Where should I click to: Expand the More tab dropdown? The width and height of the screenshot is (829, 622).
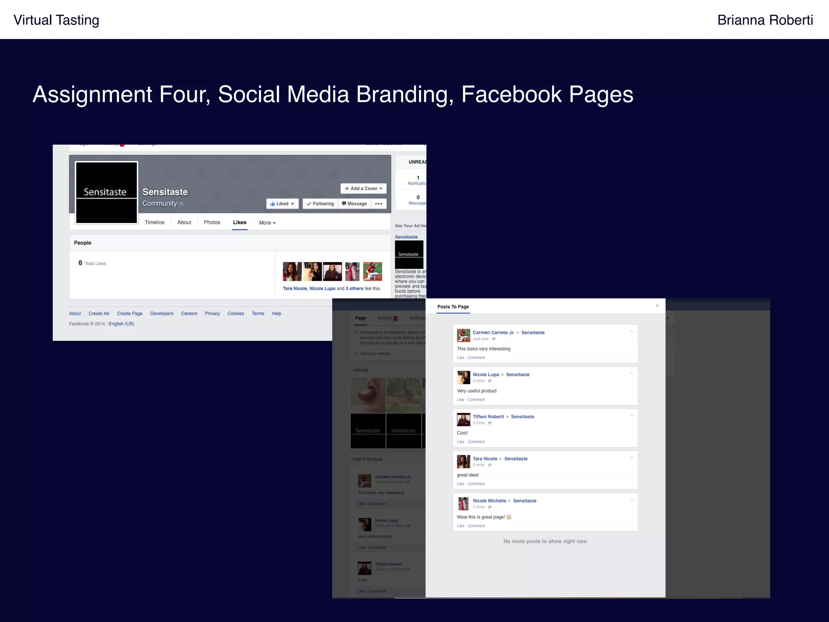[267, 223]
